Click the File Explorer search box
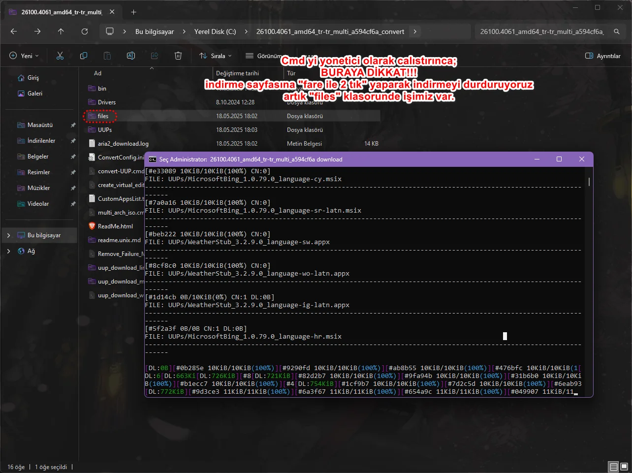 point(549,32)
